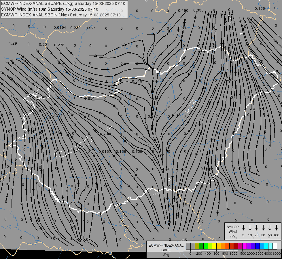
Task: Click the 0.636 CAPE value on map
Action: pyautogui.click(x=57, y=133)
